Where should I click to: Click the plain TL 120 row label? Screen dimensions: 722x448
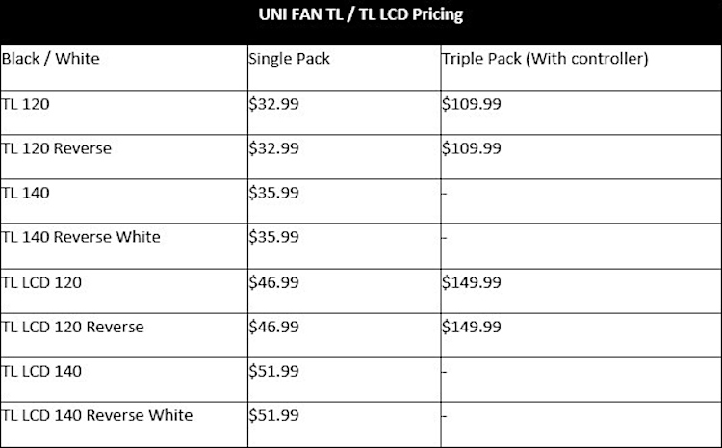[26, 104]
